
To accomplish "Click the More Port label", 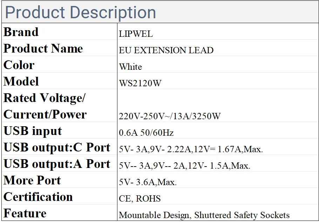I will [32, 180].
